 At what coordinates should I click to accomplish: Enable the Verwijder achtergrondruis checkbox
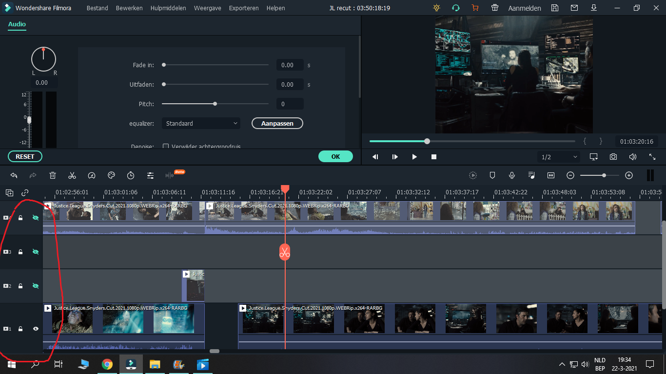tap(165, 147)
